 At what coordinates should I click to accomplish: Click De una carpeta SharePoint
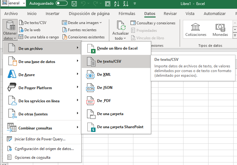pos(120,127)
